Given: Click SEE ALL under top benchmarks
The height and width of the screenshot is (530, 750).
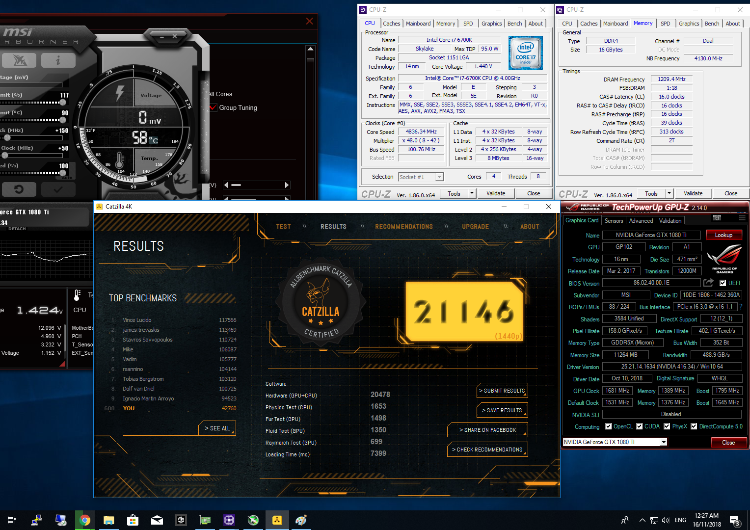Looking at the screenshot, I should point(217,428).
